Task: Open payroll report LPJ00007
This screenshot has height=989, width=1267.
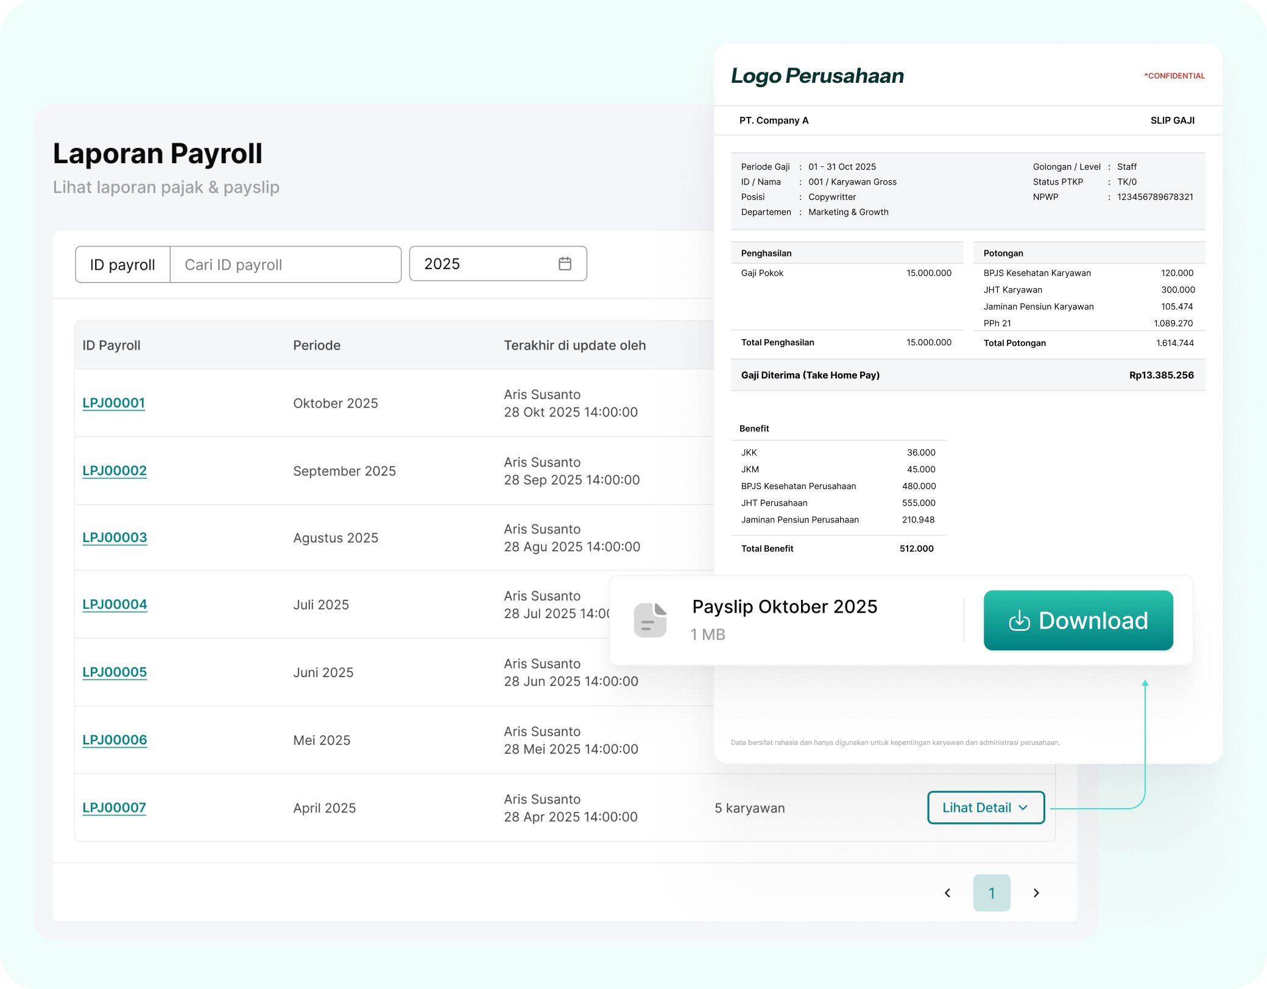Action: [x=114, y=808]
